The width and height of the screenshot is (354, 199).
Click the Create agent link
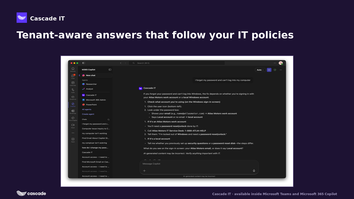[88, 114]
